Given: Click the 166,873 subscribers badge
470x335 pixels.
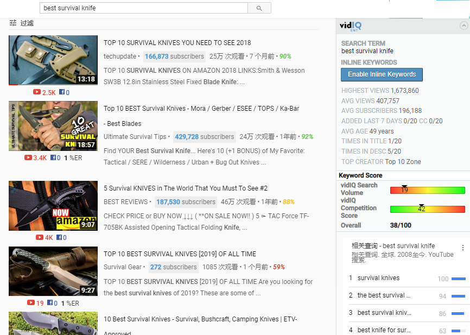Looking at the screenshot, I should click(174, 56).
